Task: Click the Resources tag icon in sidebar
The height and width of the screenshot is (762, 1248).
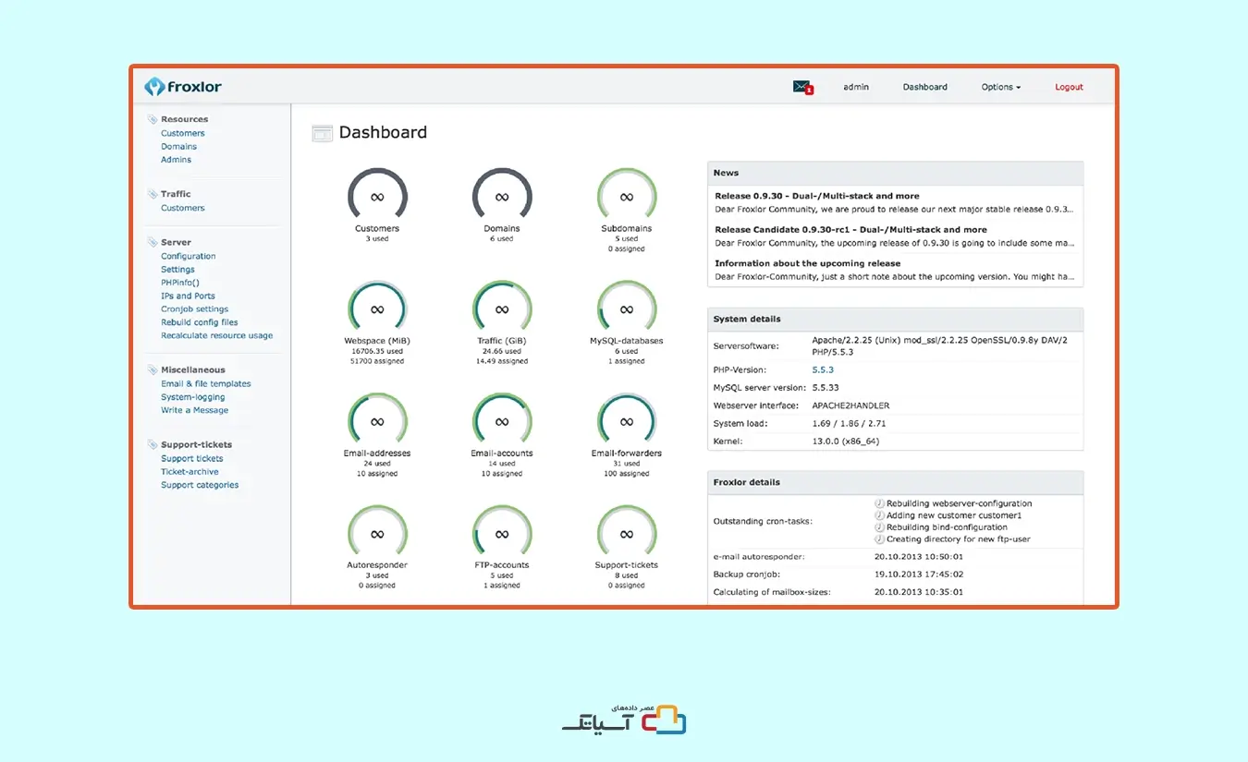Action: click(x=152, y=119)
